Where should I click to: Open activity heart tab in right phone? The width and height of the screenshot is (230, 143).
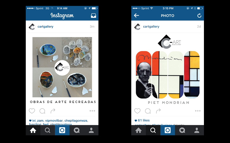coord(182,130)
